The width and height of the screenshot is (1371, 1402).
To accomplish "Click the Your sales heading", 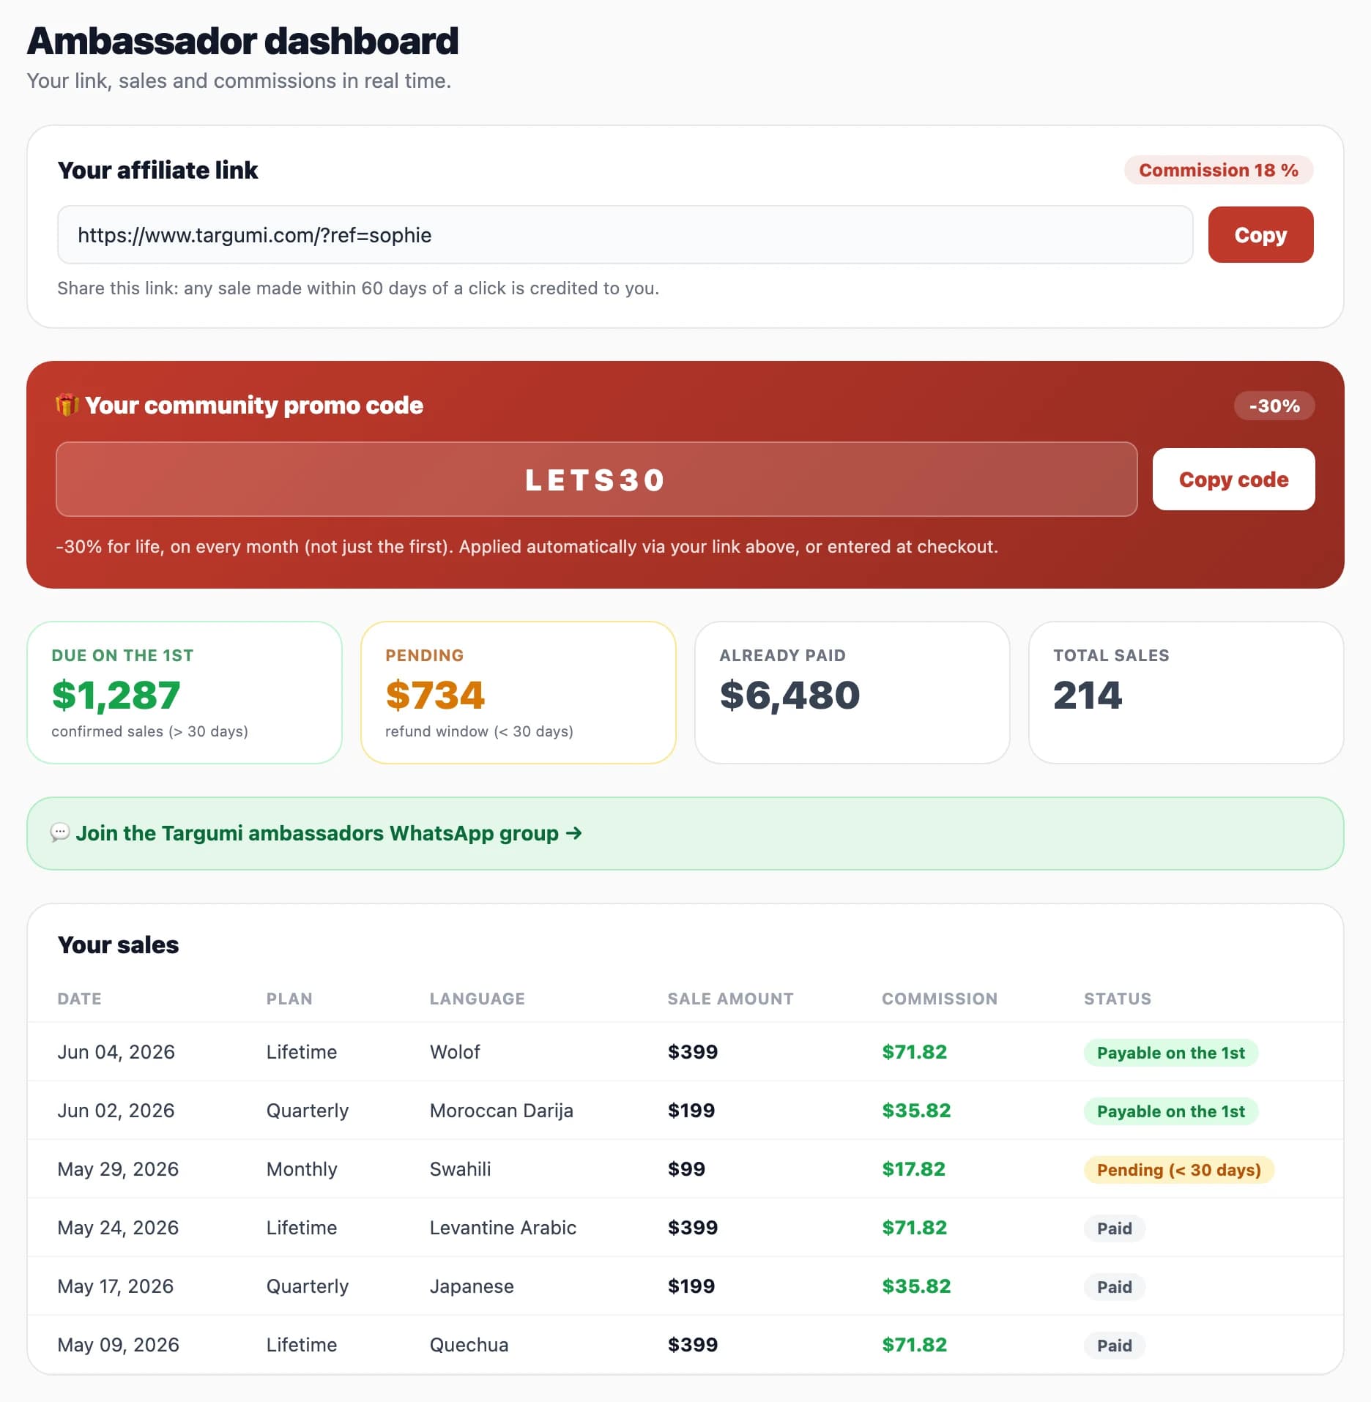I will tap(118, 945).
